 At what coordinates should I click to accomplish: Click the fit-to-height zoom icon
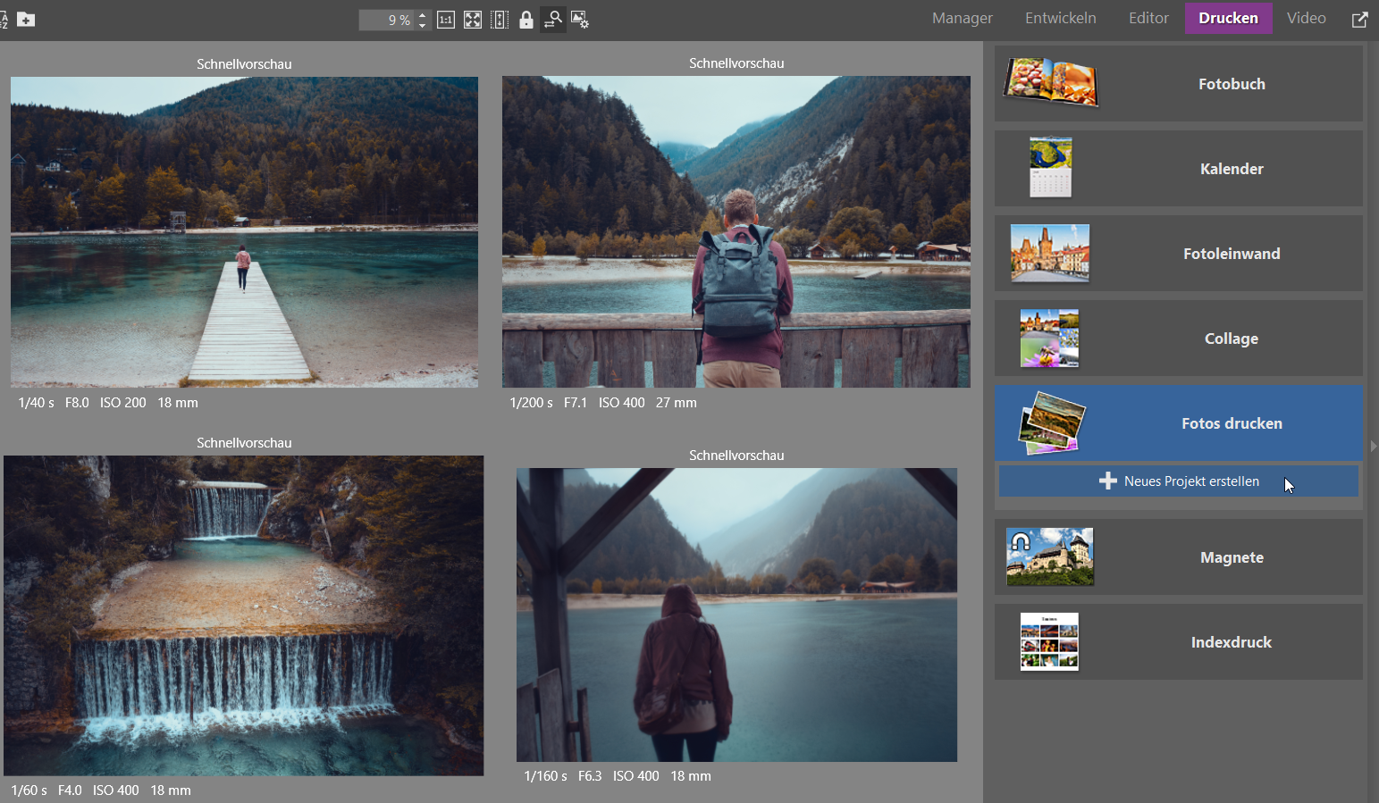(500, 19)
